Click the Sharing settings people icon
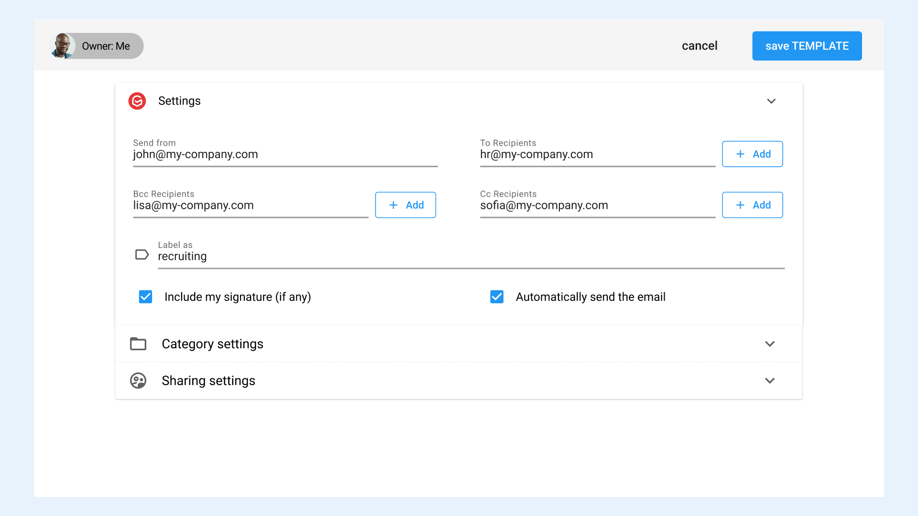 pyautogui.click(x=138, y=381)
